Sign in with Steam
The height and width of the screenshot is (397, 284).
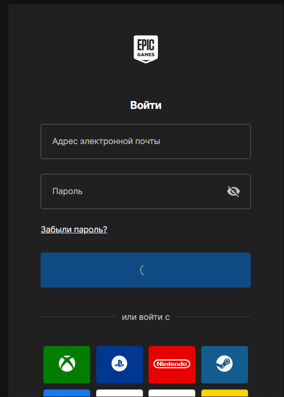pos(225,365)
